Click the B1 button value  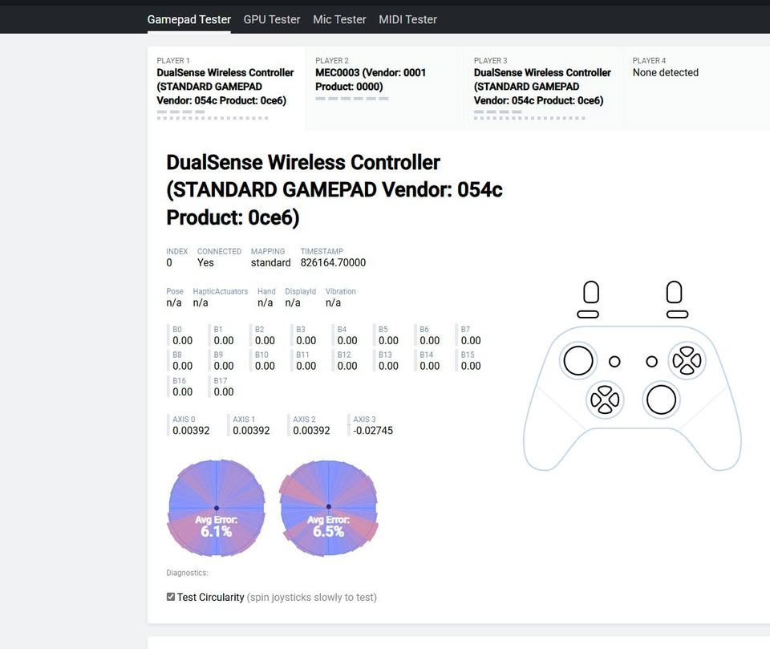[224, 340]
